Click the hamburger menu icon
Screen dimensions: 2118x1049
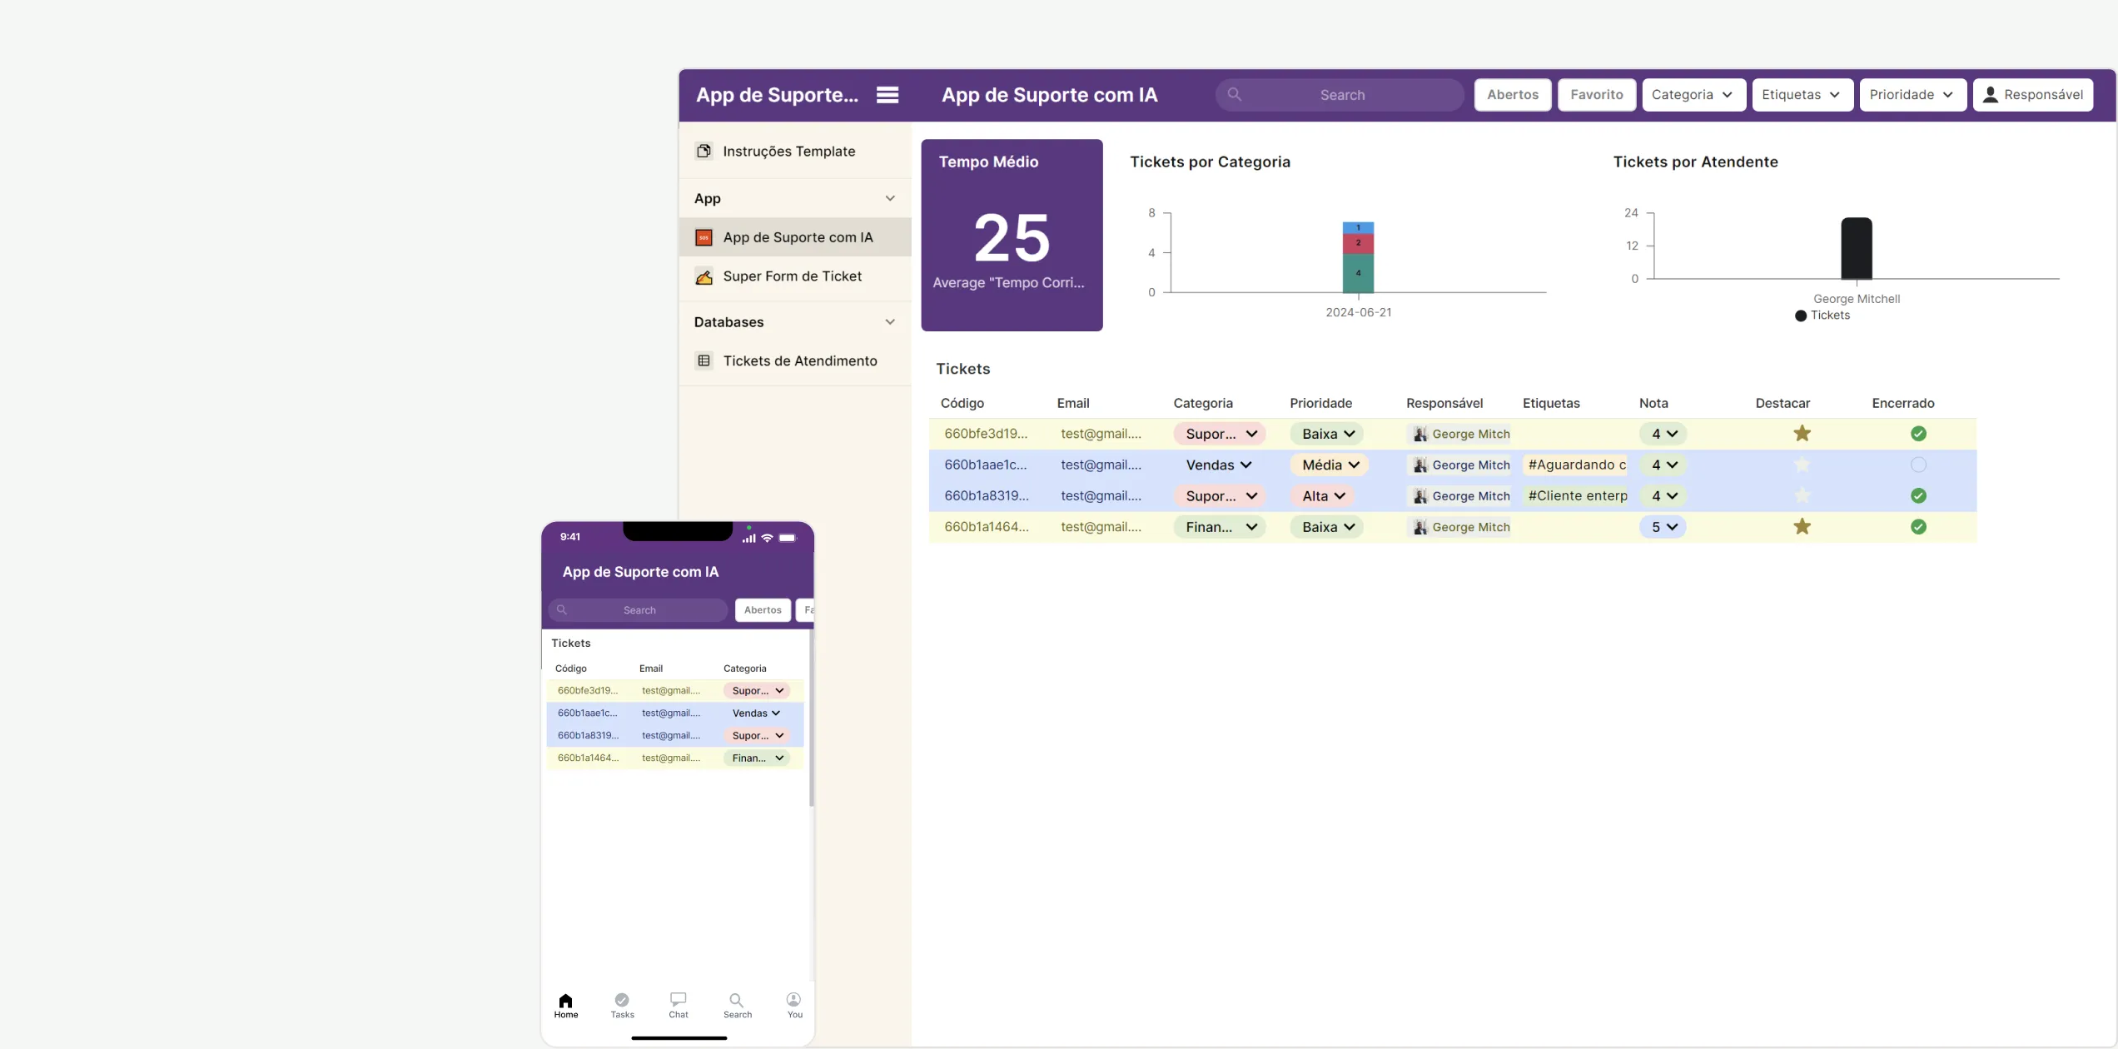[887, 95]
